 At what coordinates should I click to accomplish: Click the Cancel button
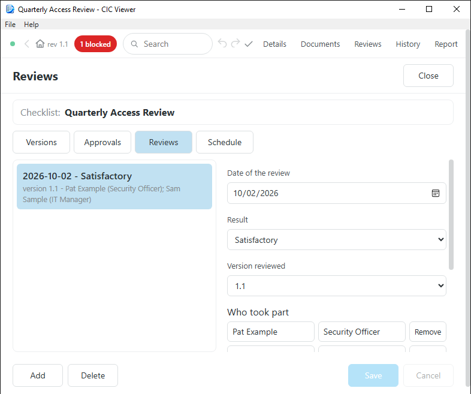click(428, 375)
